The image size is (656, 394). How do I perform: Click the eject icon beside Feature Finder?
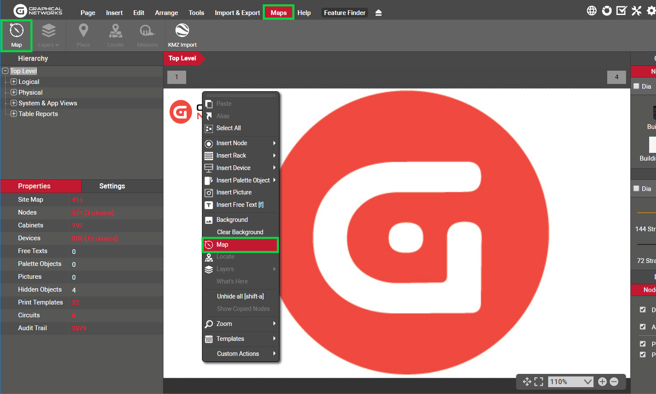378,13
